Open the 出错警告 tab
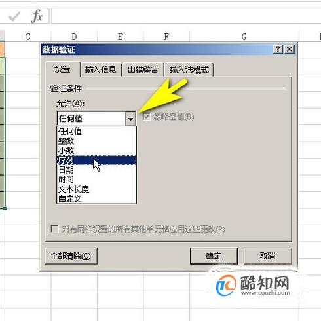 (143, 70)
